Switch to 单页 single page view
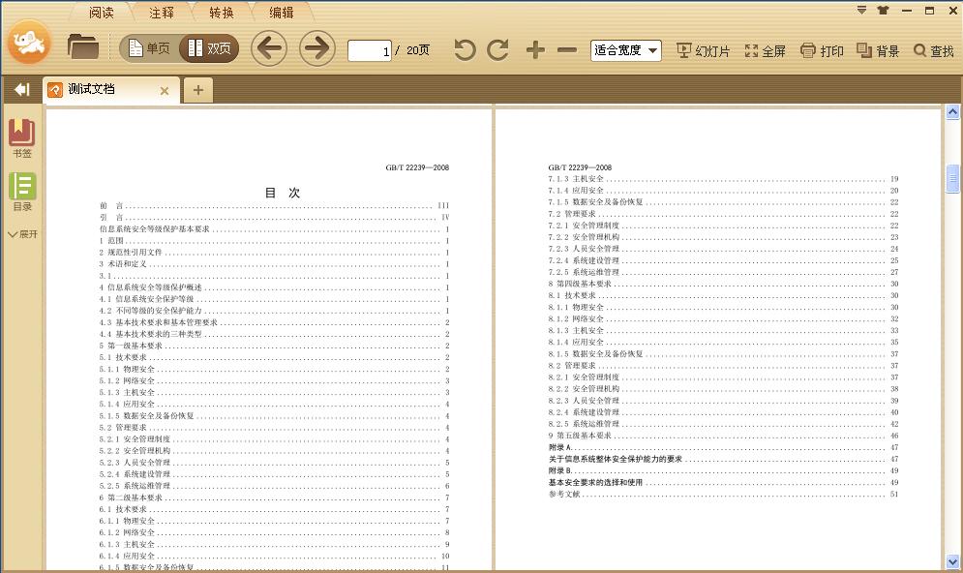The image size is (963, 573). click(148, 48)
